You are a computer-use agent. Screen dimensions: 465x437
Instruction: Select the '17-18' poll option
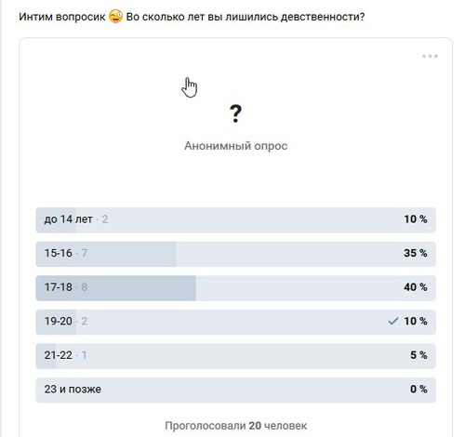coord(236,288)
